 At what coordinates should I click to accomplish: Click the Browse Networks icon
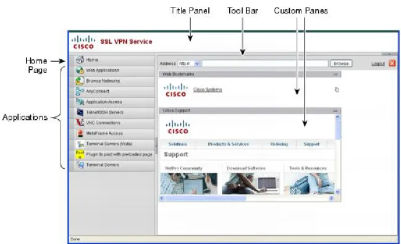point(80,81)
